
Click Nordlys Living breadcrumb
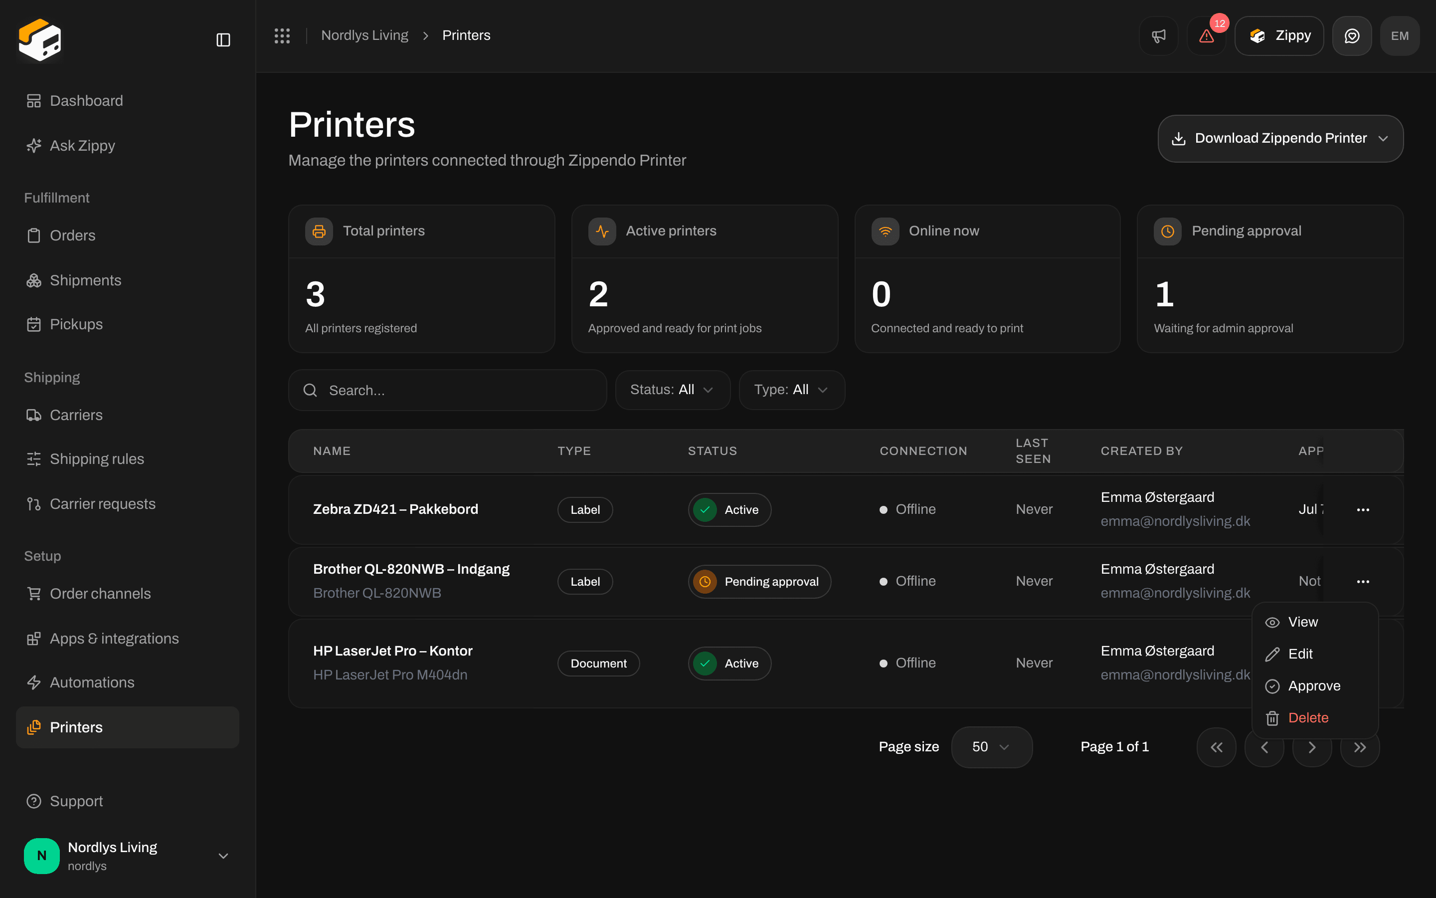tap(364, 35)
